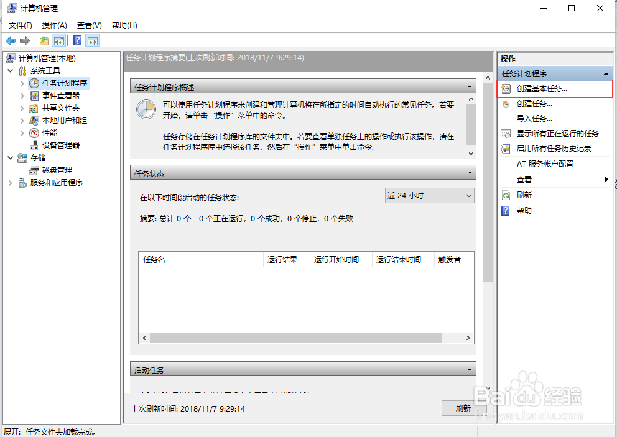Click the 本地用户和组 icon
Screen dimensions: 617x437
tap(34, 121)
